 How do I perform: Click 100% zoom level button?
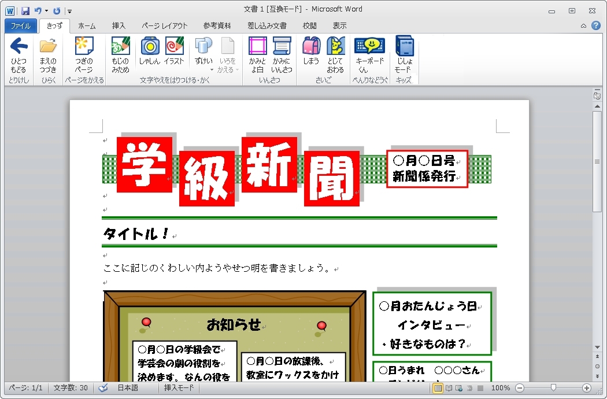[x=501, y=388]
